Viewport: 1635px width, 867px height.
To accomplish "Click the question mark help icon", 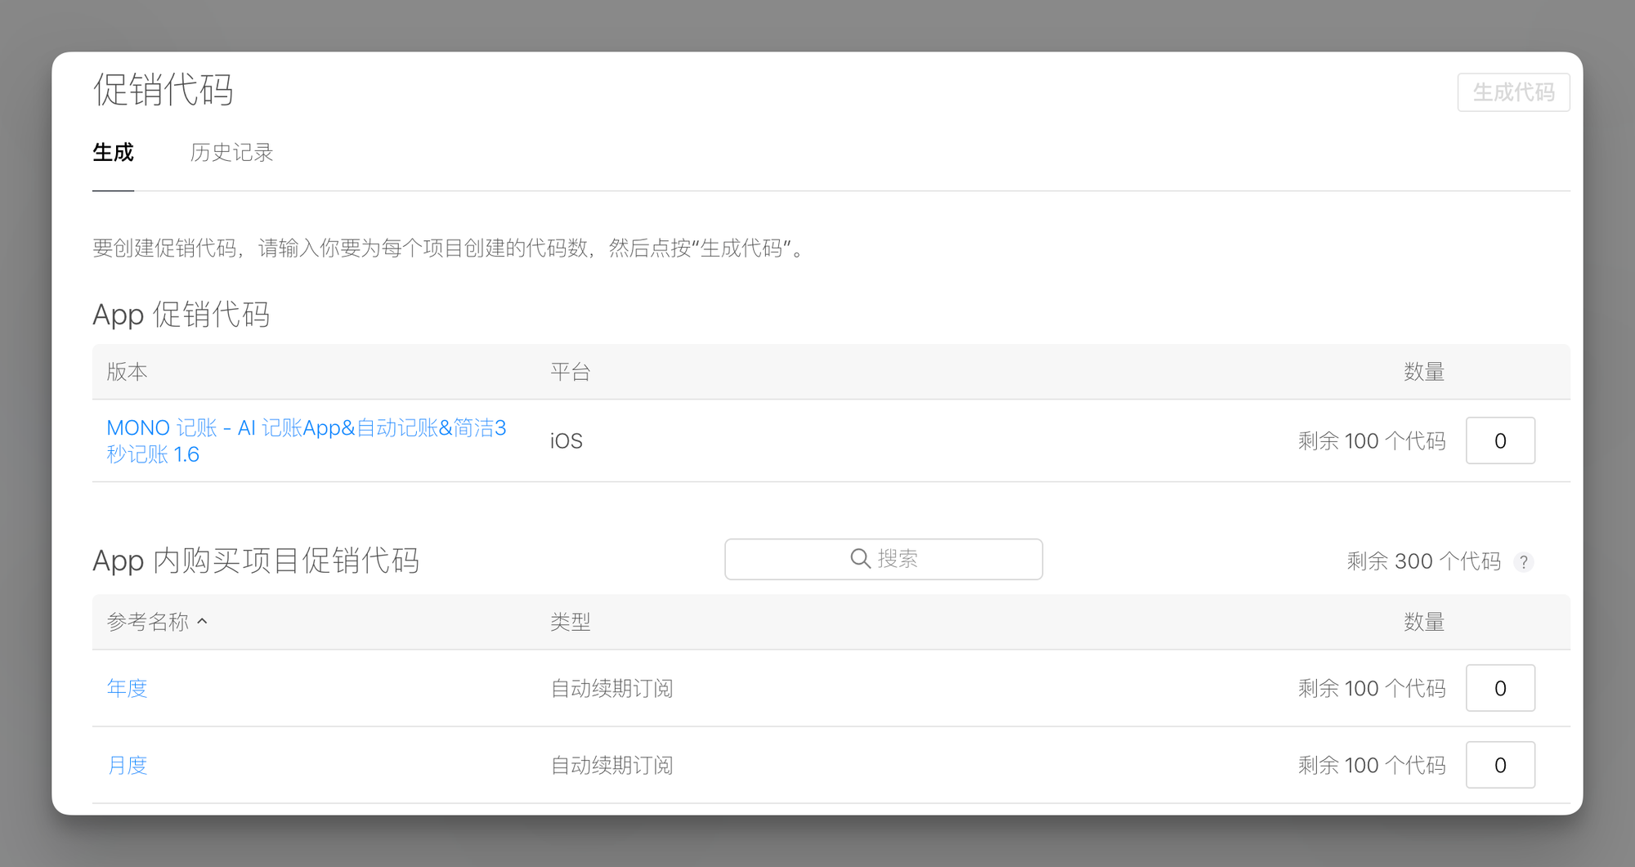I will pos(1523,562).
